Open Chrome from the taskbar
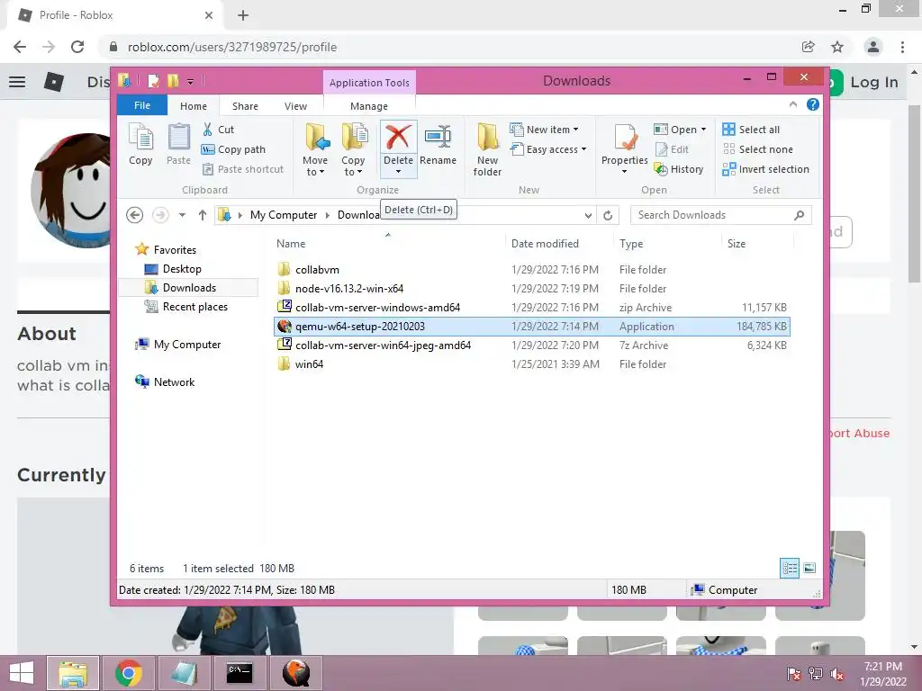The height and width of the screenshot is (691, 922). point(128,673)
